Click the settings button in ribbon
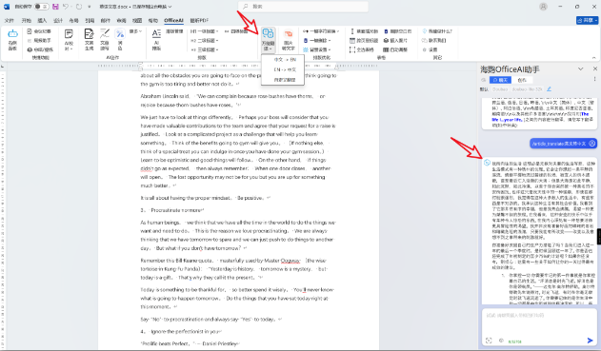 pos(430,49)
